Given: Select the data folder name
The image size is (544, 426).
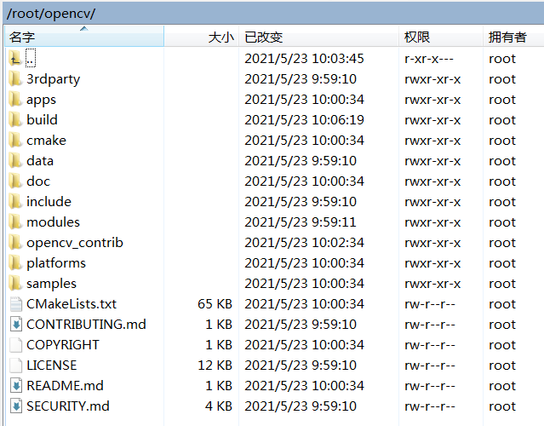Looking at the screenshot, I should coord(40,161).
